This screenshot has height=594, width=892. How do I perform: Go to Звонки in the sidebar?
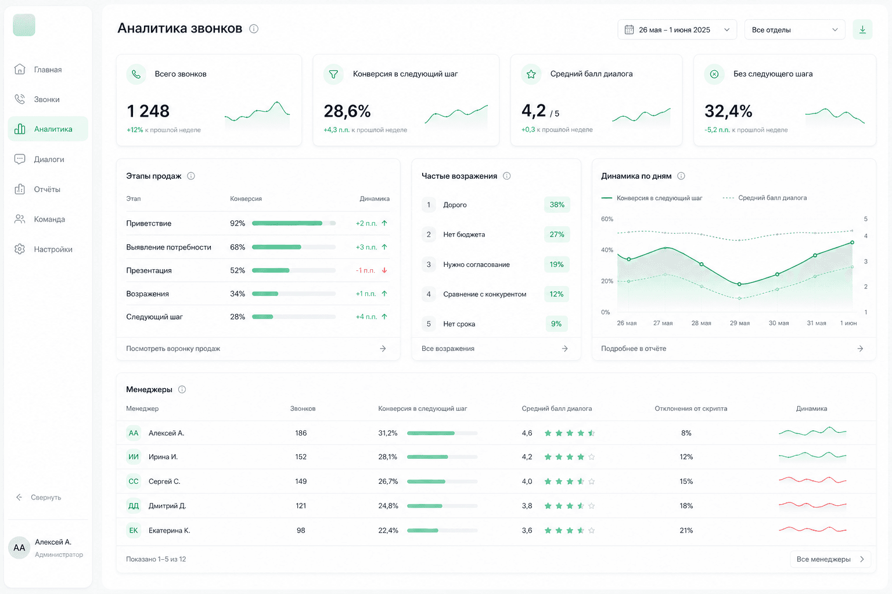pyautogui.click(x=48, y=99)
